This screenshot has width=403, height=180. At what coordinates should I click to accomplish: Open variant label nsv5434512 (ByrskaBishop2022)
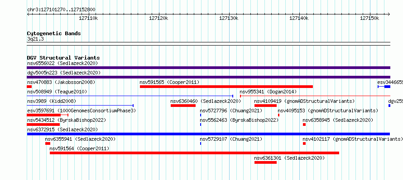[x=67, y=120]
